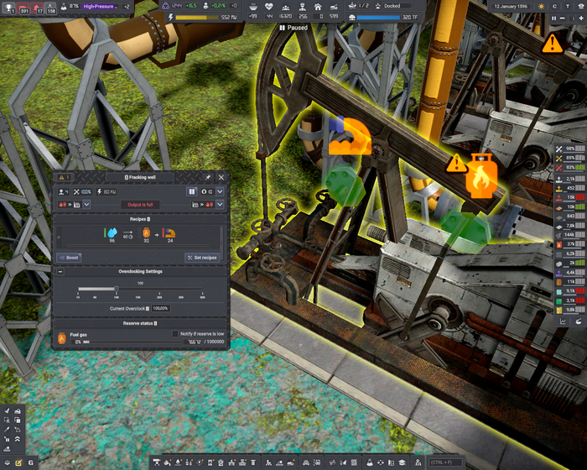Click the warning alert icon in panel header

point(62,178)
